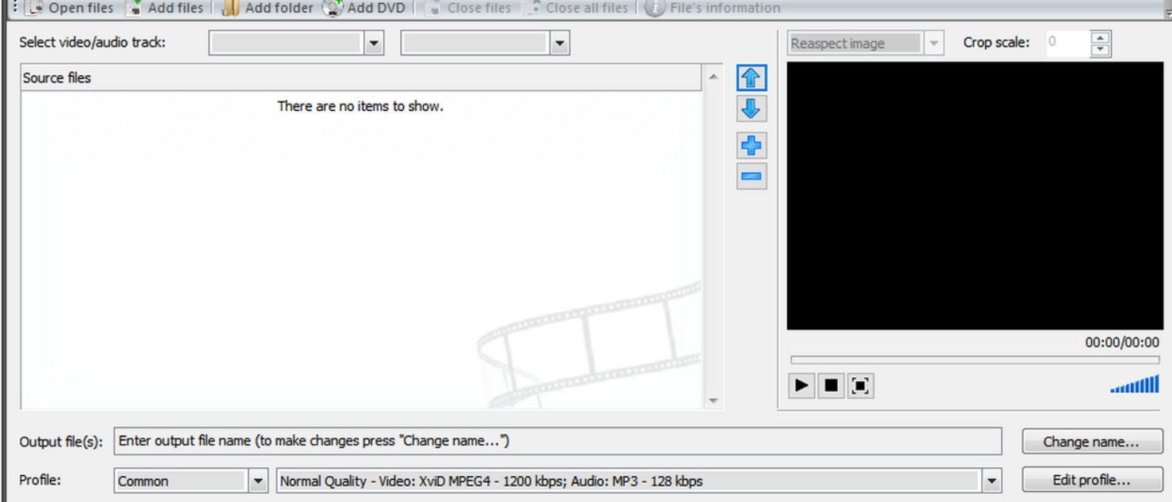Click the Add folder icon
This screenshot has width=1172, height=502.
pos(230,8)
